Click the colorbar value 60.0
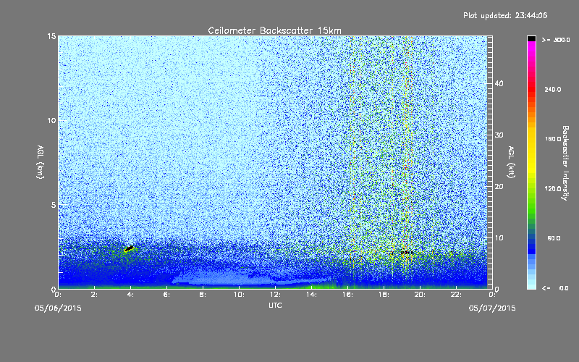The width and height of the screenshot is (579, 362). pos(554,238)
